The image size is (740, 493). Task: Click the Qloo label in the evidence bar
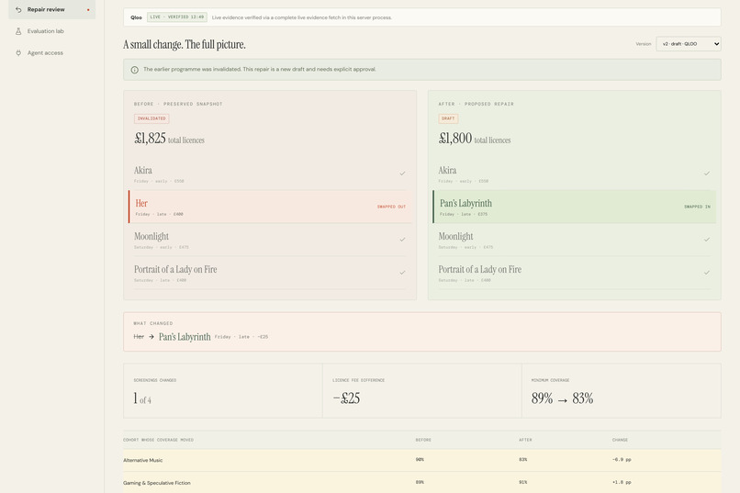coord(136,17)
